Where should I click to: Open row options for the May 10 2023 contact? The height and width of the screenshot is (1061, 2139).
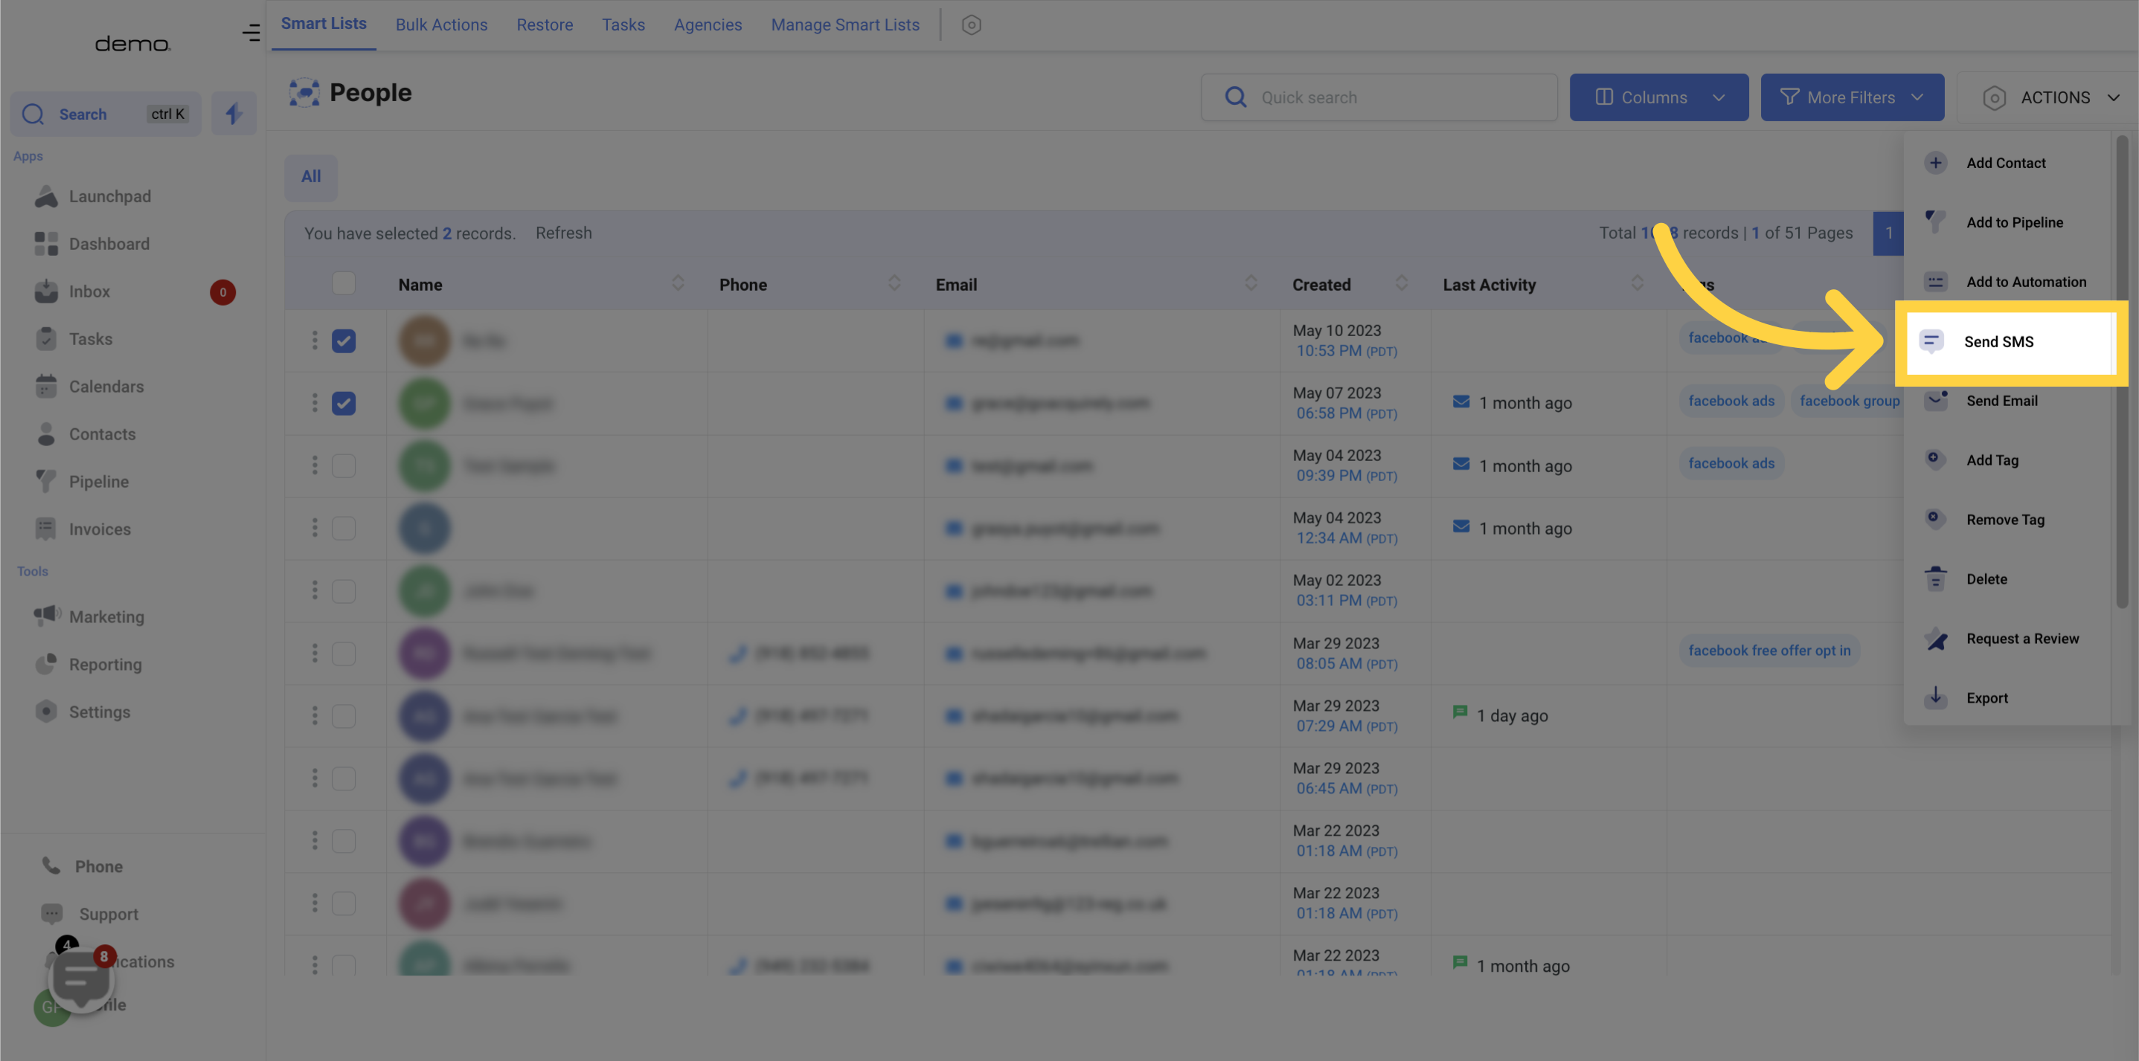[x=314, y=340]
